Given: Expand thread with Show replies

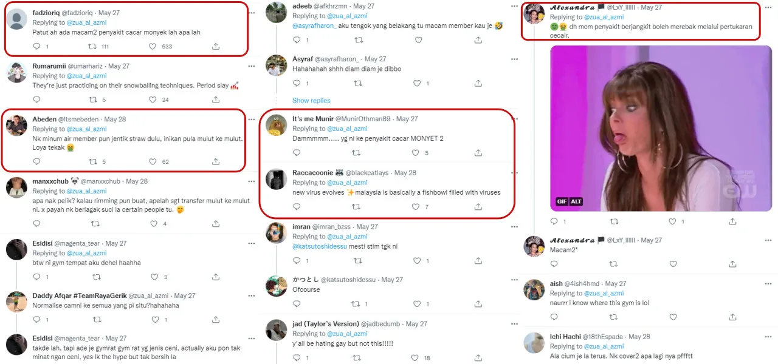Looking at the screenshot, I should click(311, 101).
